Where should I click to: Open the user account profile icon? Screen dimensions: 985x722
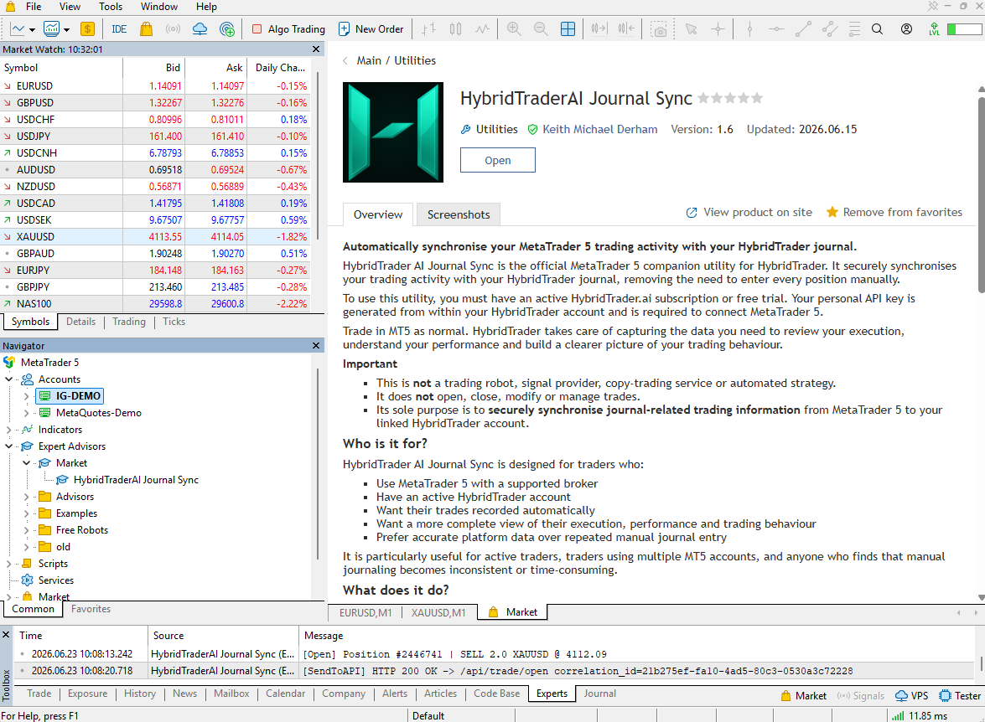click(x=906, y=28)
